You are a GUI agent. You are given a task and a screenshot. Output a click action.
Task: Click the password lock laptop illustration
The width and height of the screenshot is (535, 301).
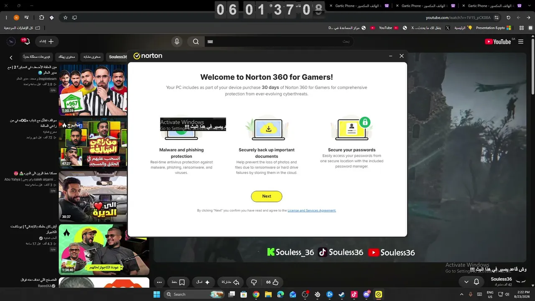352,129
